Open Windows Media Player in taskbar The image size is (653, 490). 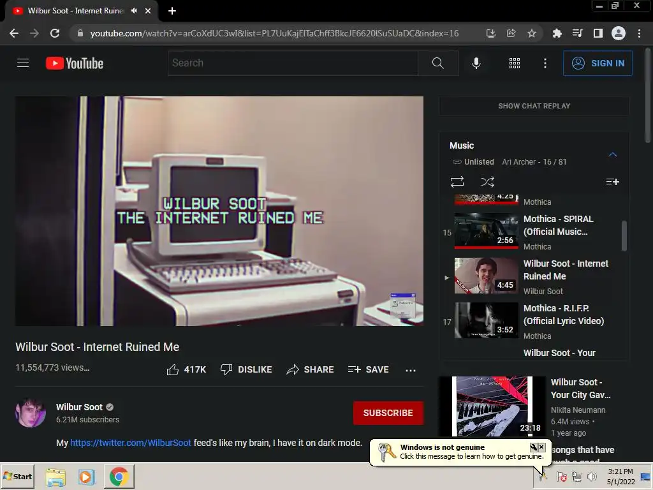tap(87, 477)
